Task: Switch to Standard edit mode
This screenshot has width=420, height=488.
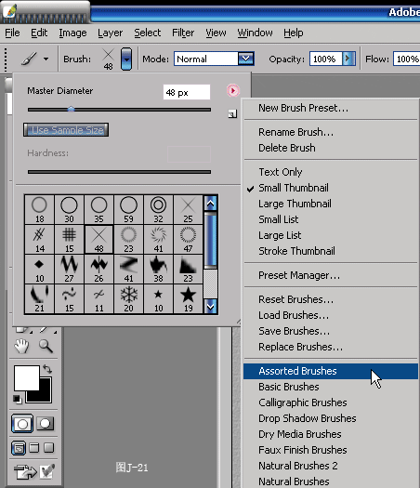Action: tap(21, 423)
